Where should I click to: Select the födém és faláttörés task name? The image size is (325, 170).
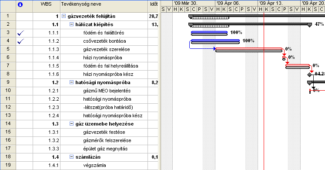(104, 33)
